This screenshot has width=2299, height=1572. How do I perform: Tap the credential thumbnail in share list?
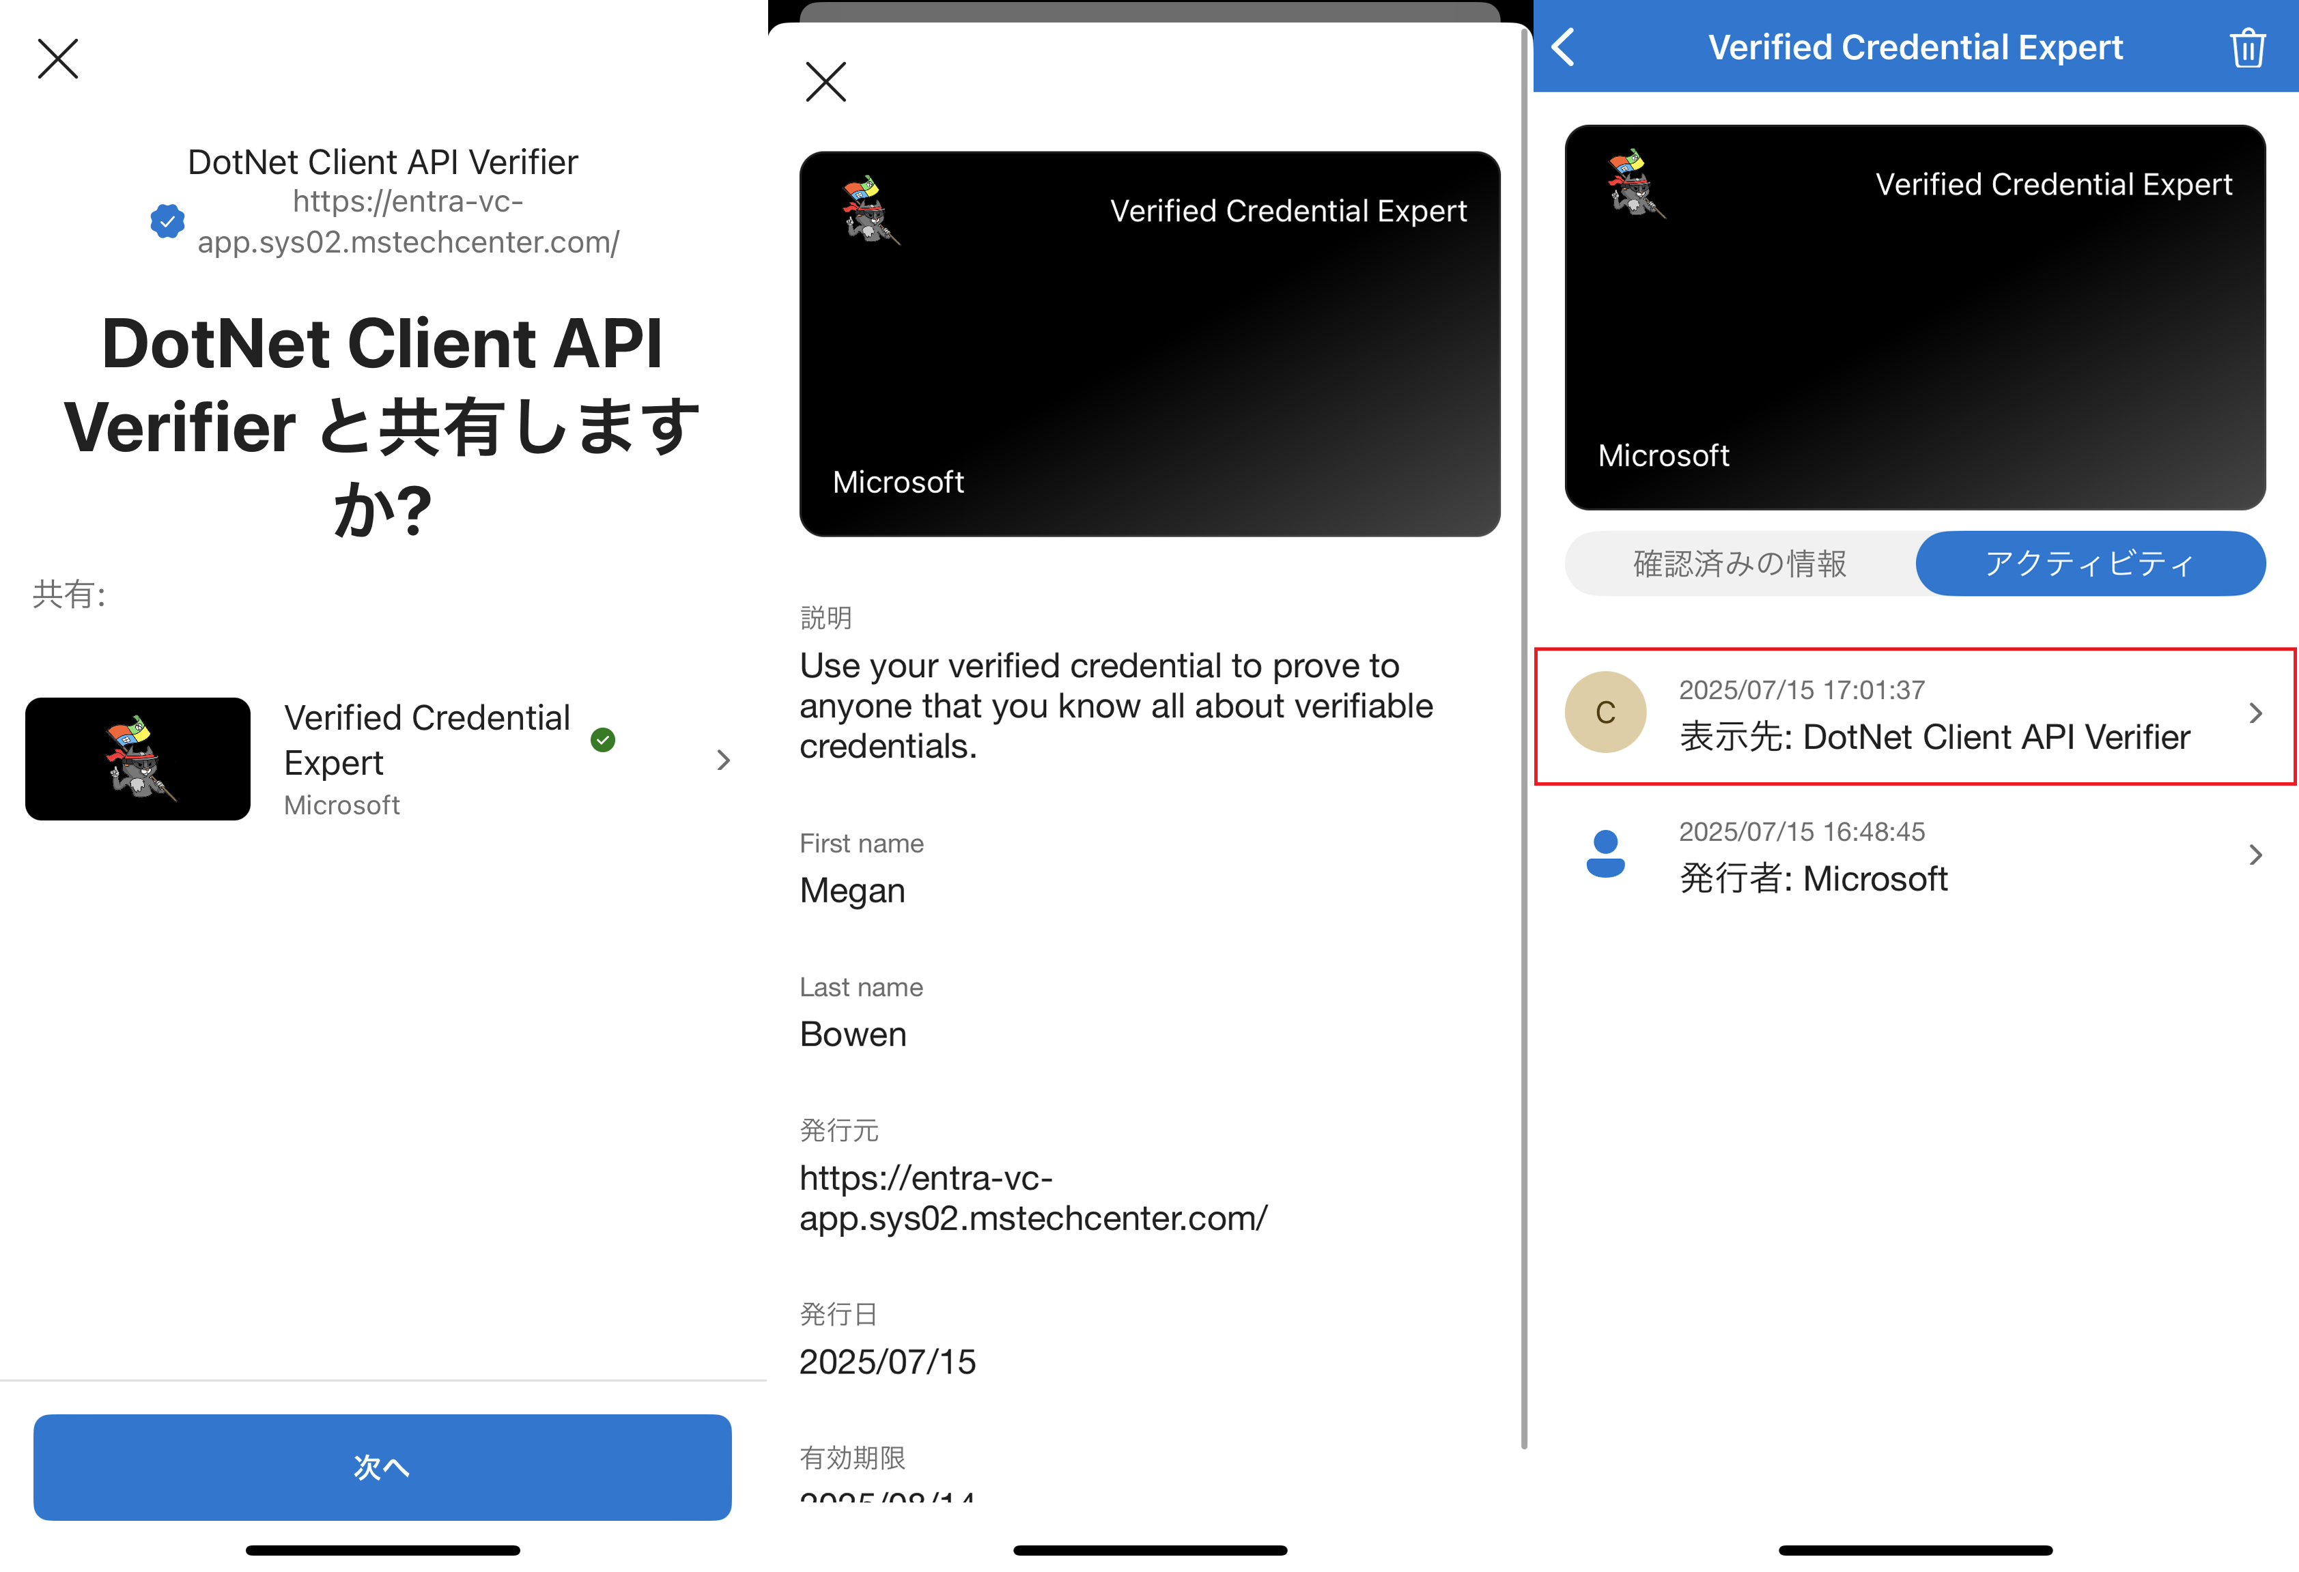coord(137,759)
